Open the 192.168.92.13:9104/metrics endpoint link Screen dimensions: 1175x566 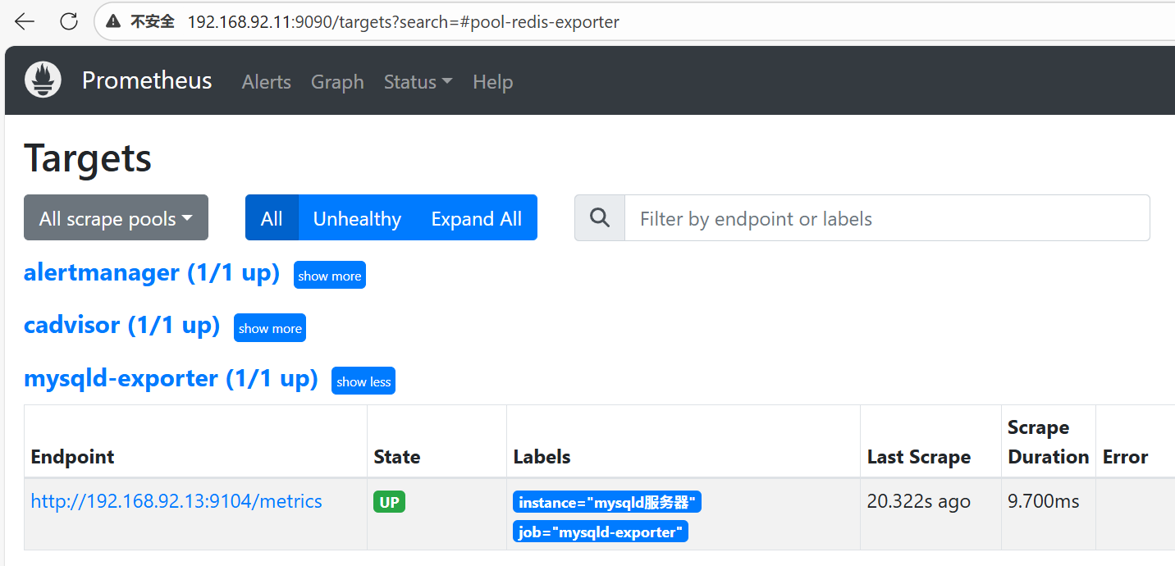pyautogui.click(x=176, y=501)
